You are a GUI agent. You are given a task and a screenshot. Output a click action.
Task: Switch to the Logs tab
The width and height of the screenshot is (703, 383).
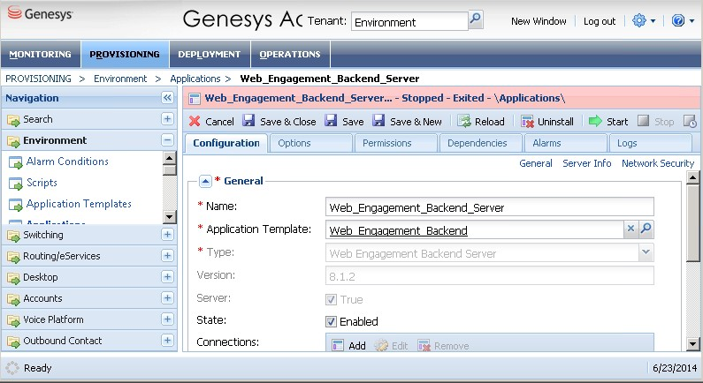(650, 143)
